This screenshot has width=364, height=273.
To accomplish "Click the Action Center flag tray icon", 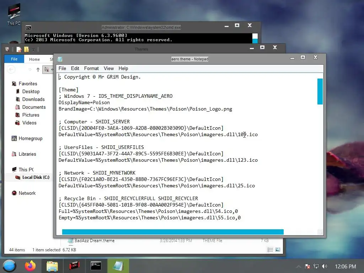I will 307,266.
